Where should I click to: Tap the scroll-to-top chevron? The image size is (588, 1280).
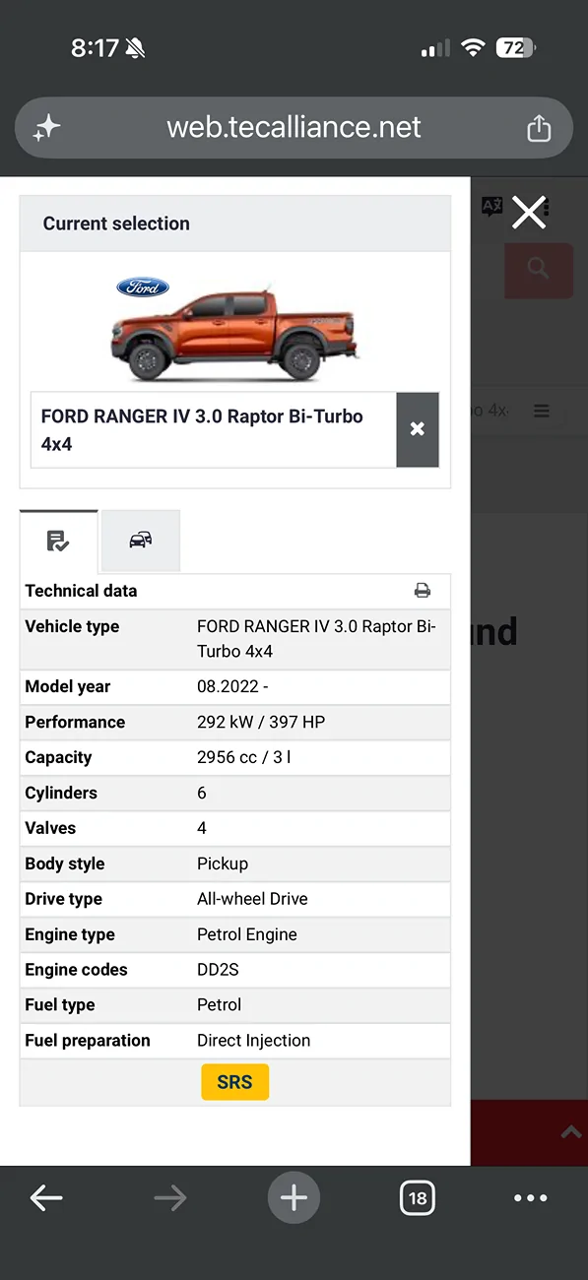pos(571,1133)
